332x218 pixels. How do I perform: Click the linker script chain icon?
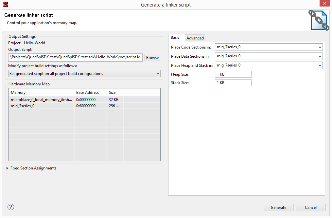point(319,20)
